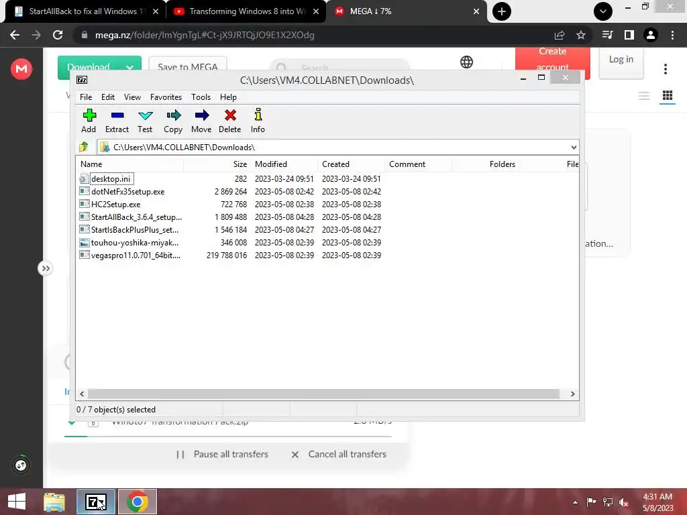Open the Edit menu
This screenshot has height=515, width=687.
[108, 97]
